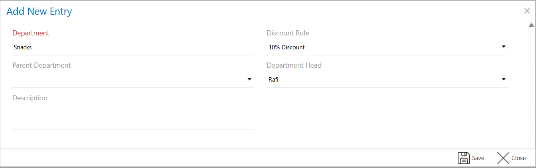Click the Save text label
The image size is (536, 168).
point(478,158)
